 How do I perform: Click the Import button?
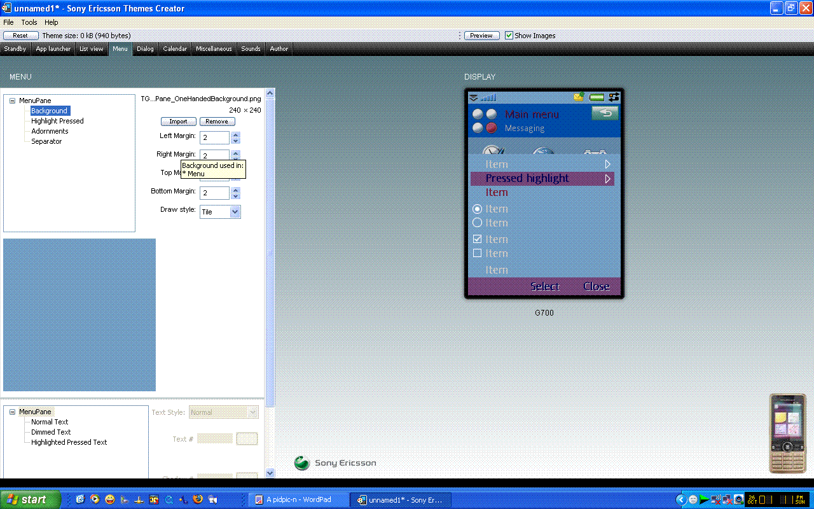pos(178,122)
